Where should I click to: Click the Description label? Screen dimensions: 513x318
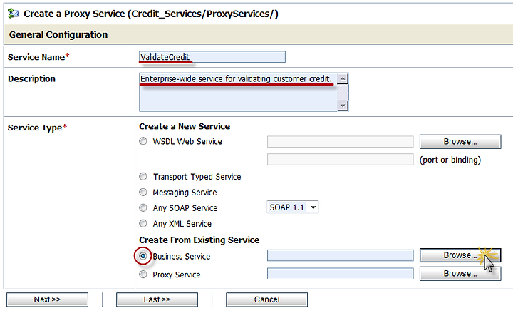[31, 78]
